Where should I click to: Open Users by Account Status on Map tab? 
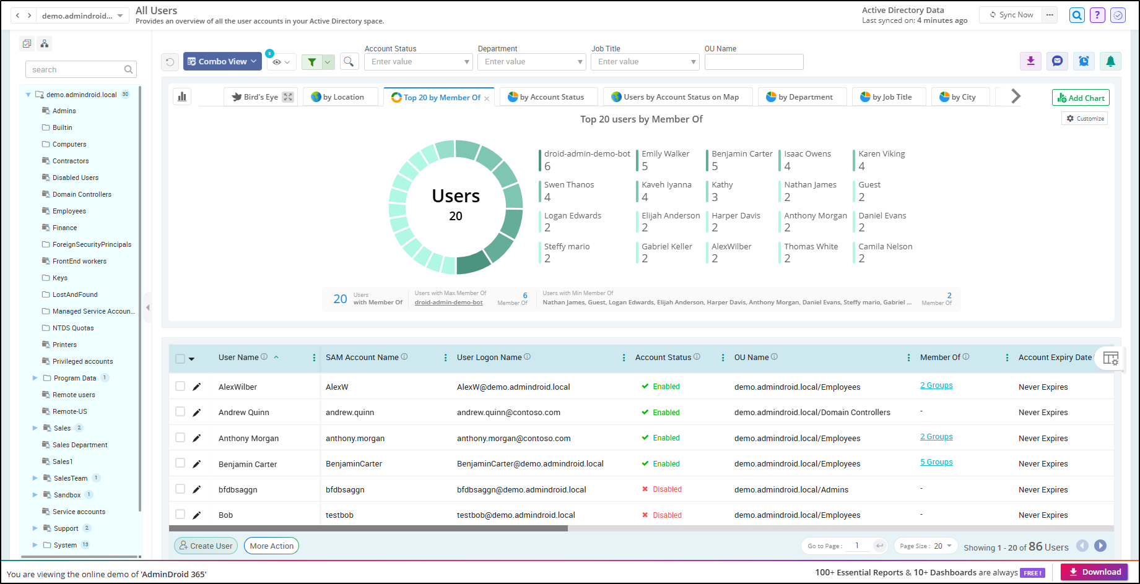(678, 97)
